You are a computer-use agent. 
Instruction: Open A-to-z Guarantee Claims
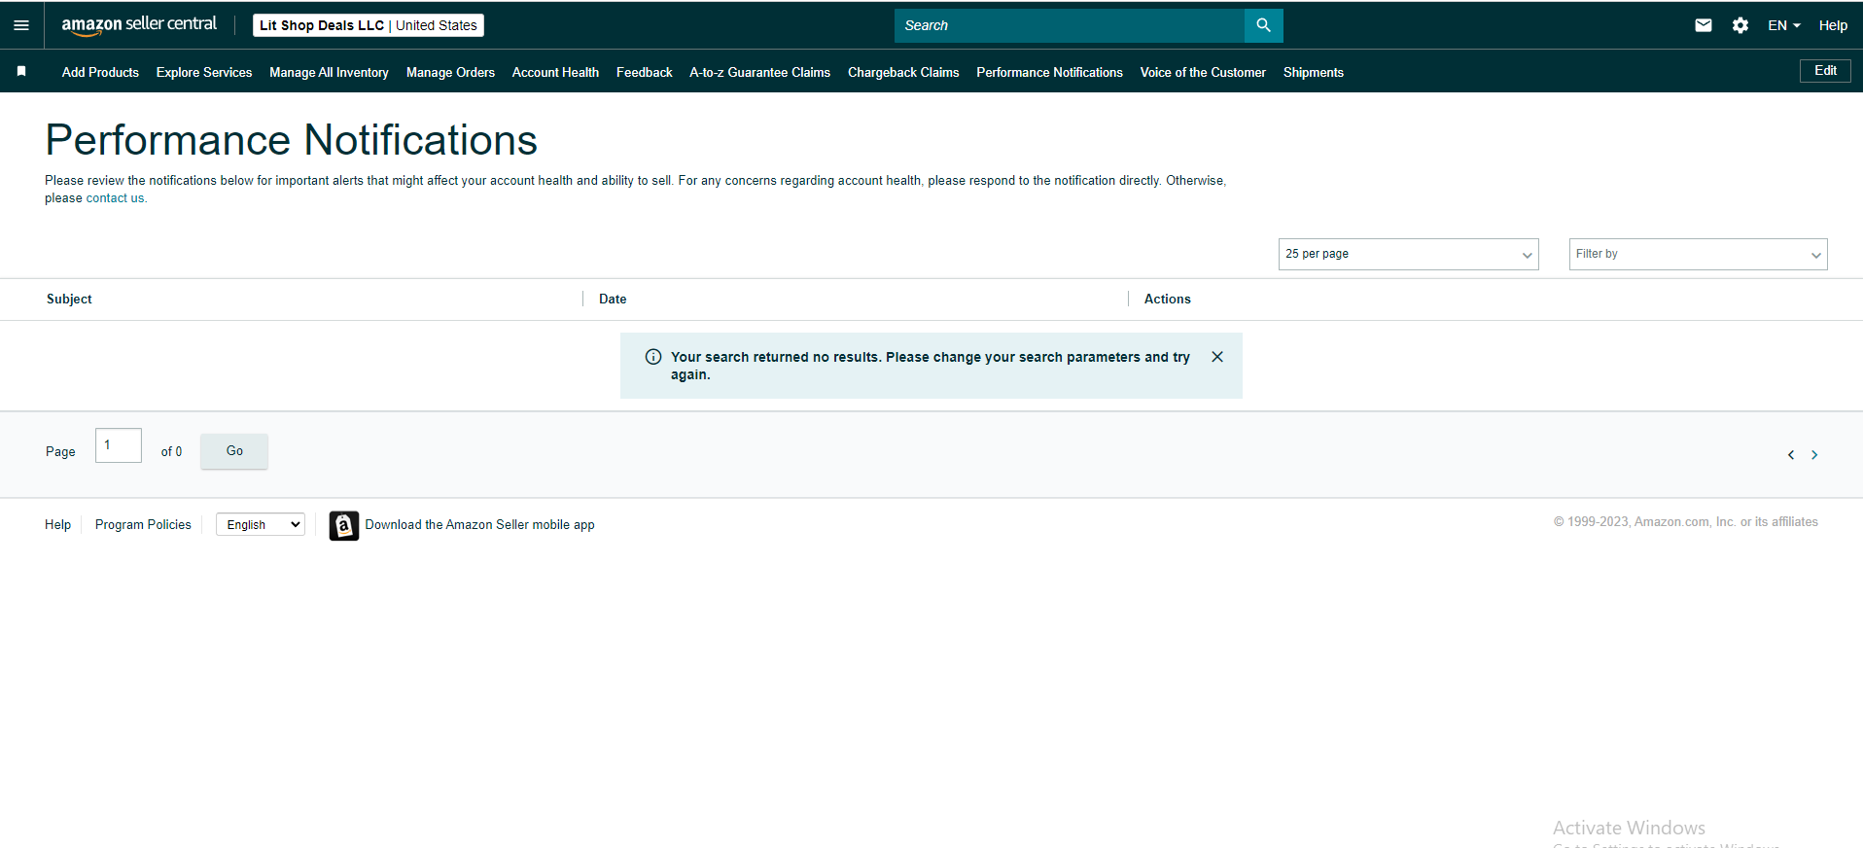pyautogui.click(x=759, y=72)
